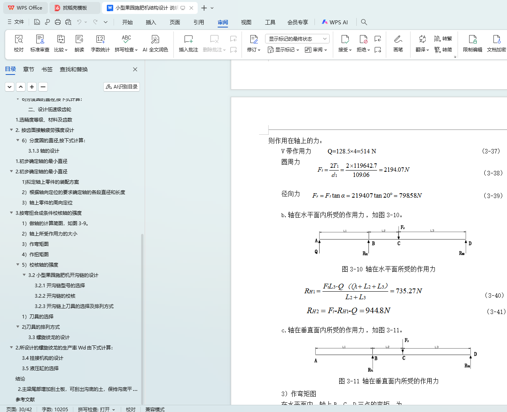Screen dimensions: 507x412
Task: Open the 审阅 pane dropdown
Action: pos(316,50)
